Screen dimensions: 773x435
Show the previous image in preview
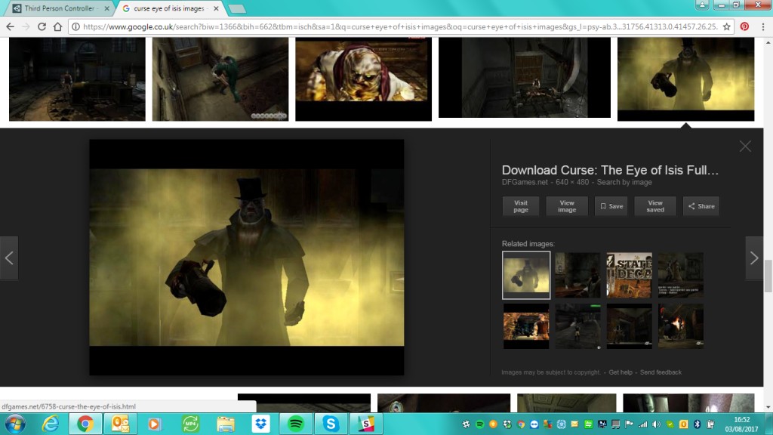point(9,258)
